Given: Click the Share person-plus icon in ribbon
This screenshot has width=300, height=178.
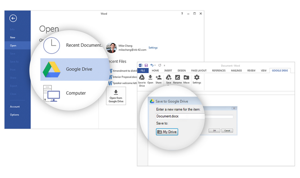Looking at the screenshot, I should click(x=159, y=77).
